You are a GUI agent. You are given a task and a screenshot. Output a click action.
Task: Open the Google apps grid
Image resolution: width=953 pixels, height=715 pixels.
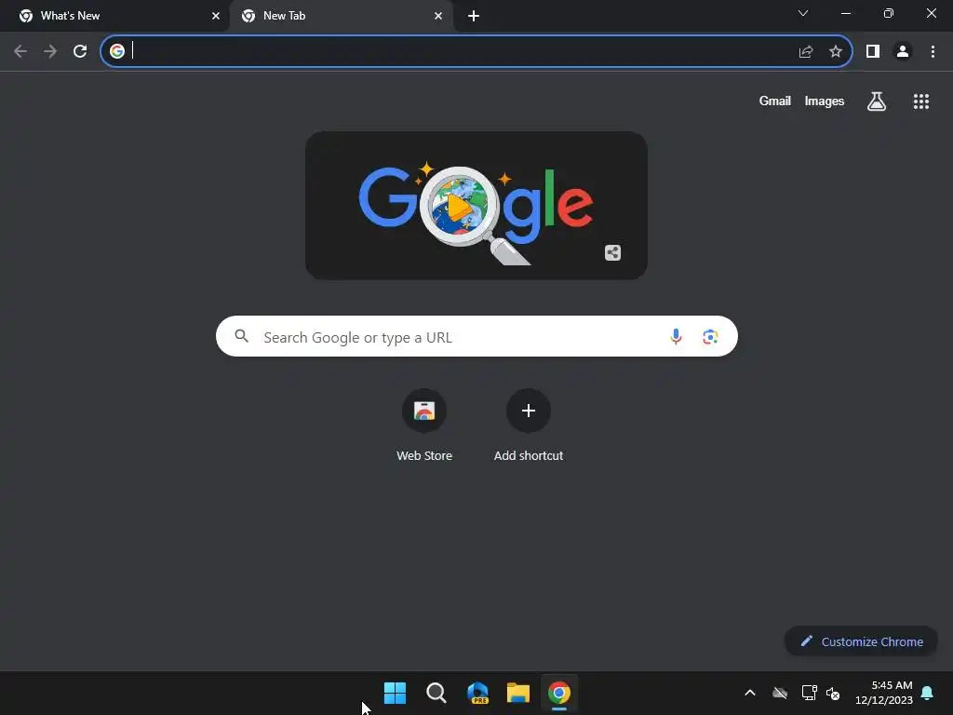coord(921,101)
